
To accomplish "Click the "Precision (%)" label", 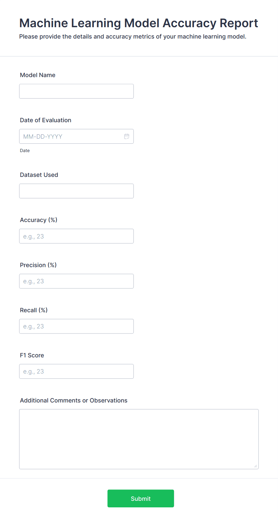I will tap(38, 265).
